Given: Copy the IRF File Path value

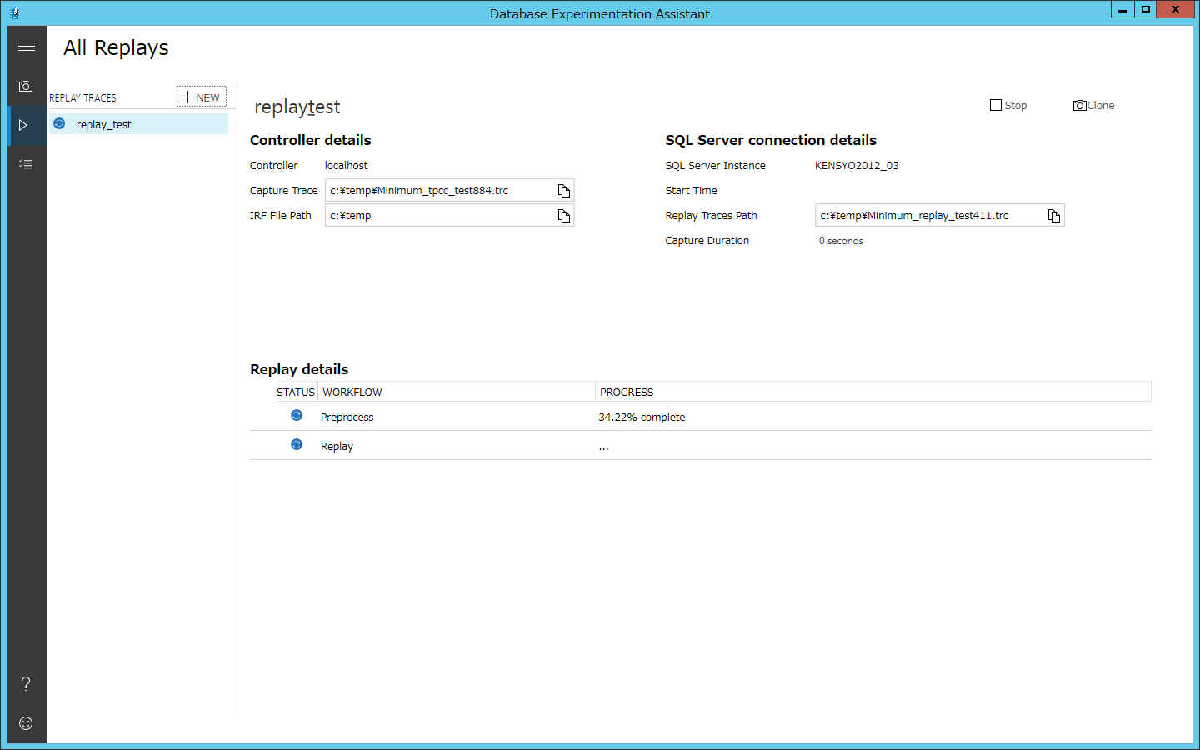Looking at the screenshot, I should (x=564, y=216).
